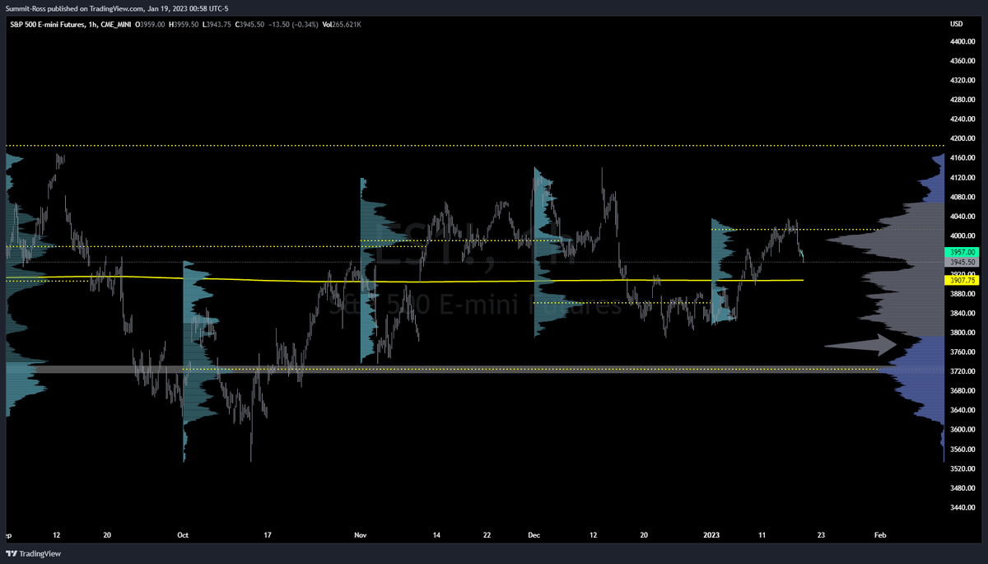Viewport: 988px width, 564px height.
Task: Click the yellow 3907.75 price tag
Action: (962, 281)
